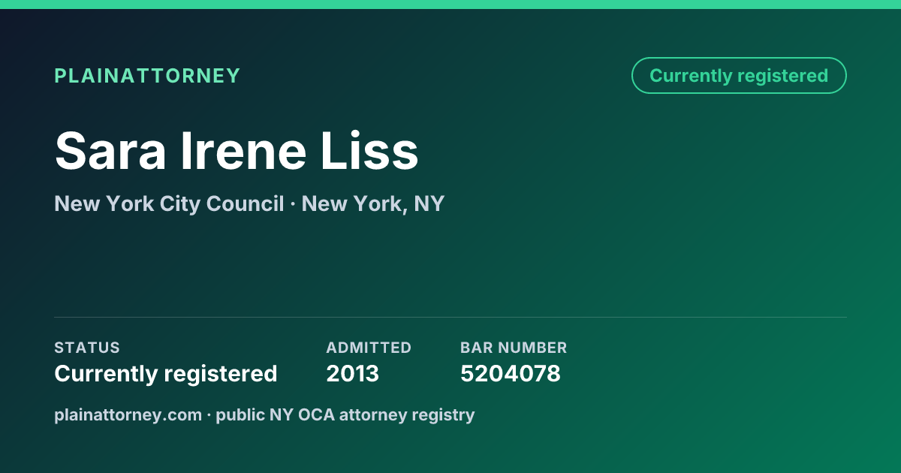The image size is (901, 473).
Task: Click the dot separator after plainattorney.com
Action: [x=209, y=415]
